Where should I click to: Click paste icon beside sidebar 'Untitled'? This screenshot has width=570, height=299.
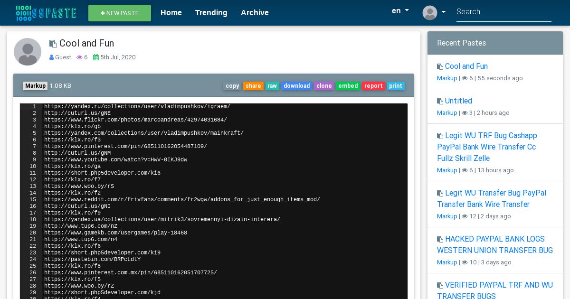440,102
